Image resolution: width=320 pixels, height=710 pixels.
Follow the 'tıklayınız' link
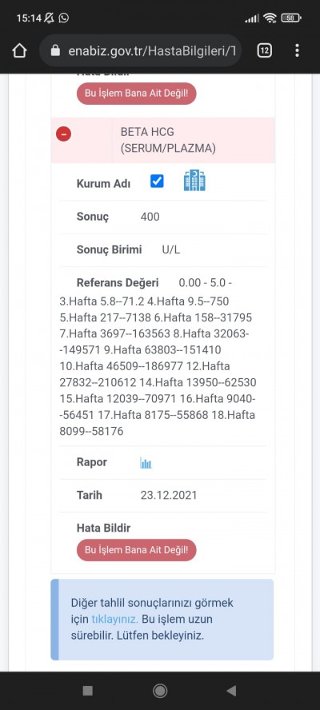[x=114, y=619]
